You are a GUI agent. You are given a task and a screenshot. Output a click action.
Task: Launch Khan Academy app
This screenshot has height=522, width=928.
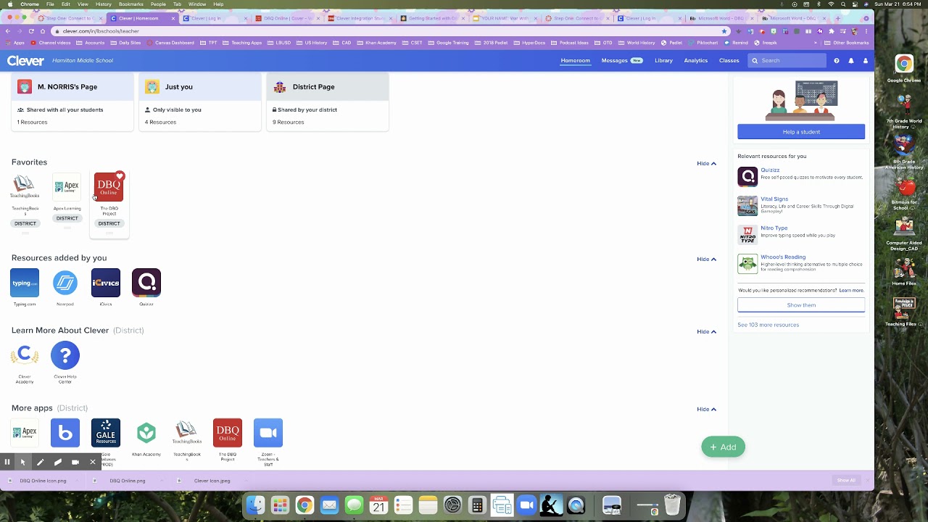146,433
